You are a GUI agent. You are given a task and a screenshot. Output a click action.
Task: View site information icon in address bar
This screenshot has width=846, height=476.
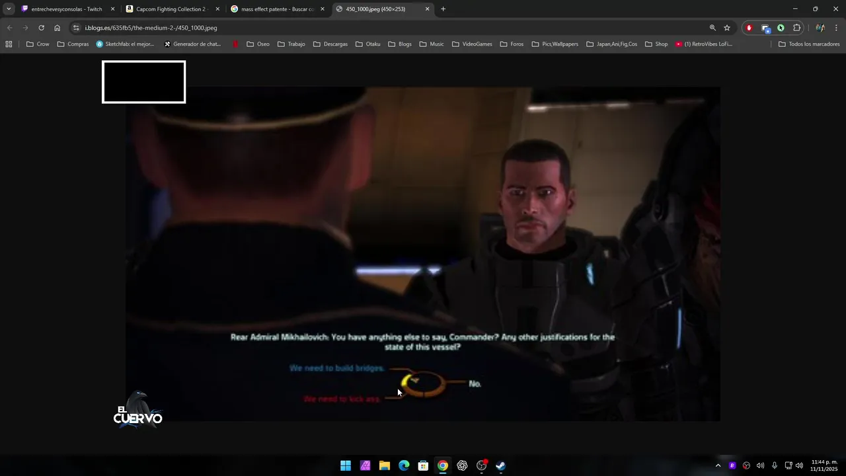click(x=76, y=28)
